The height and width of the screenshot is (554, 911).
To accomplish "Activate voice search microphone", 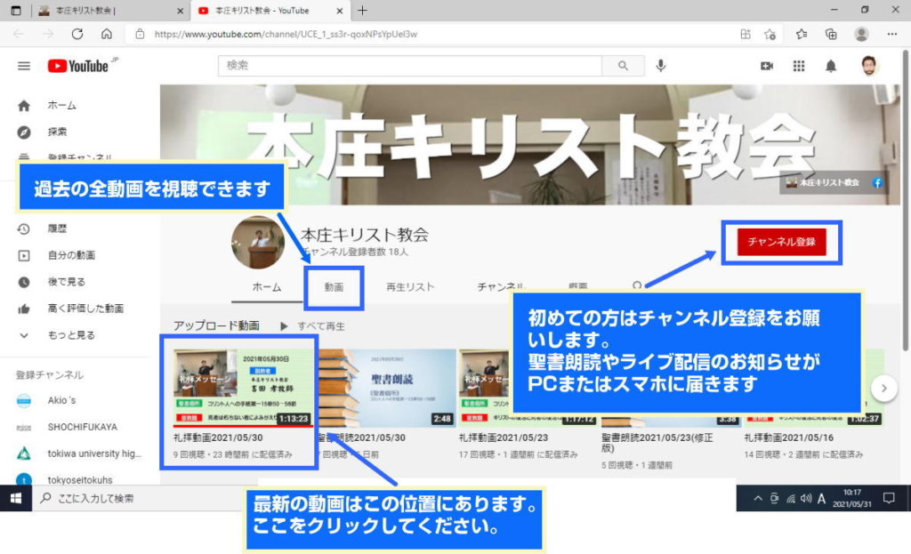I will (x=661, y=66).
